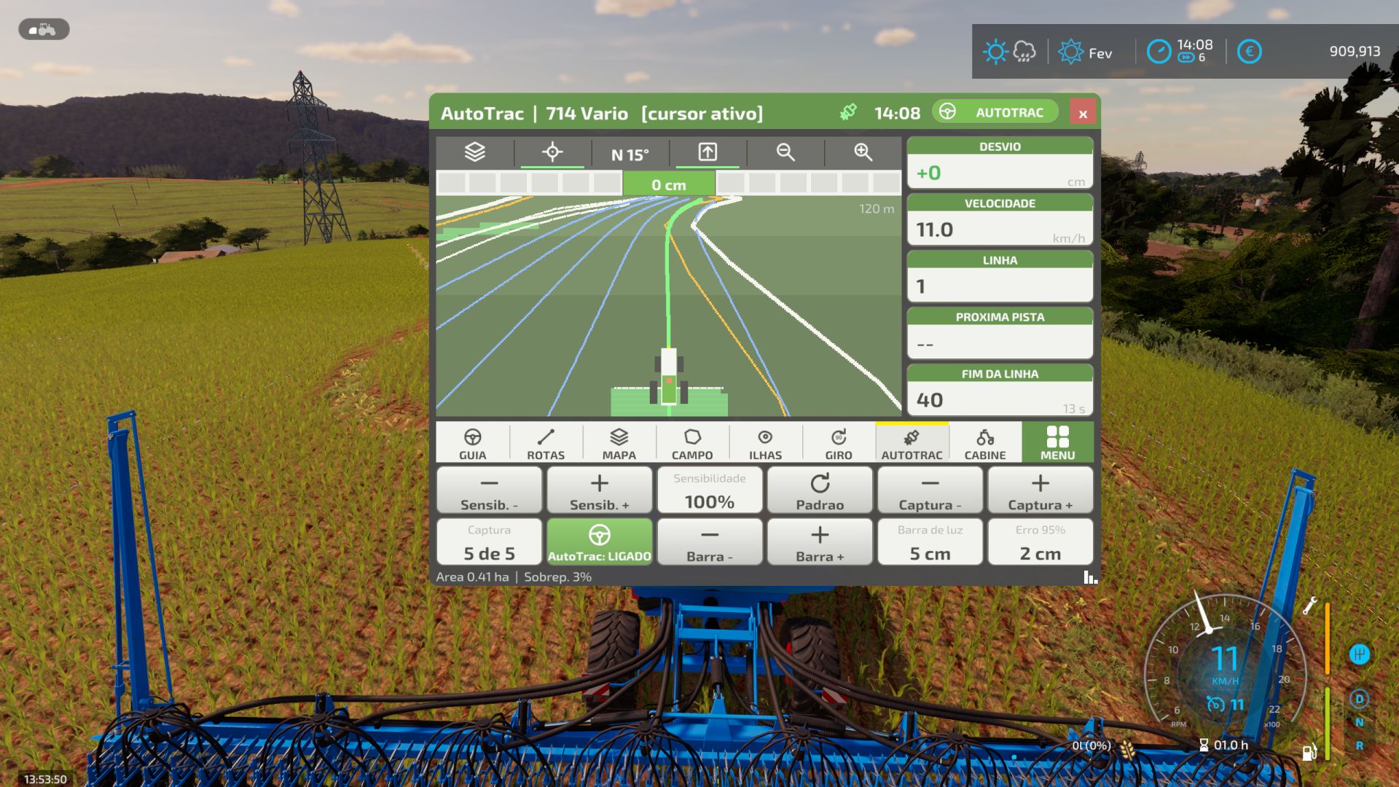
Task: Increase capture with Captura + button
Action: point(1040,491)
